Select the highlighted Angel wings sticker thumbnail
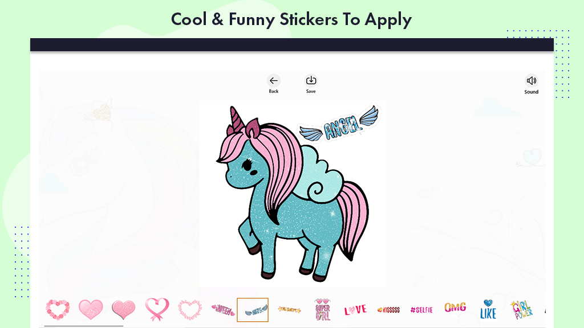584x328 pixels. click(253, 310)
